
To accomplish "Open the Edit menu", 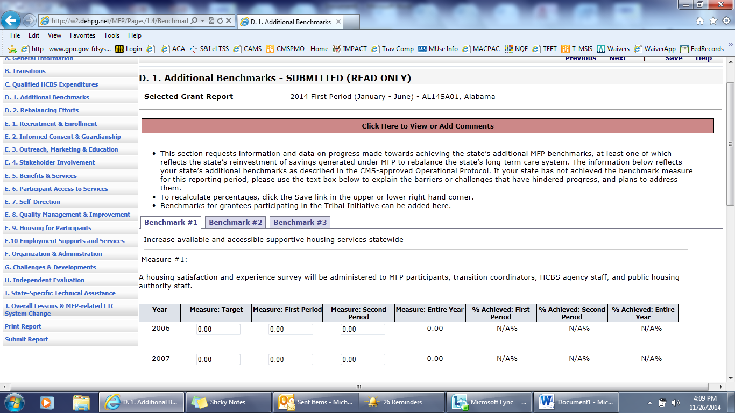I will click(x=34, y=35).
